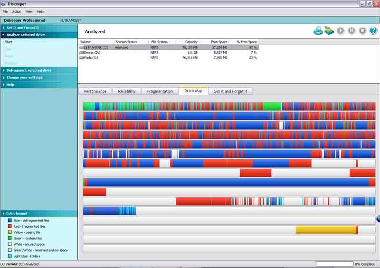
Task: Click Start under Analyze selected drive
Action: tap(9, 42)
